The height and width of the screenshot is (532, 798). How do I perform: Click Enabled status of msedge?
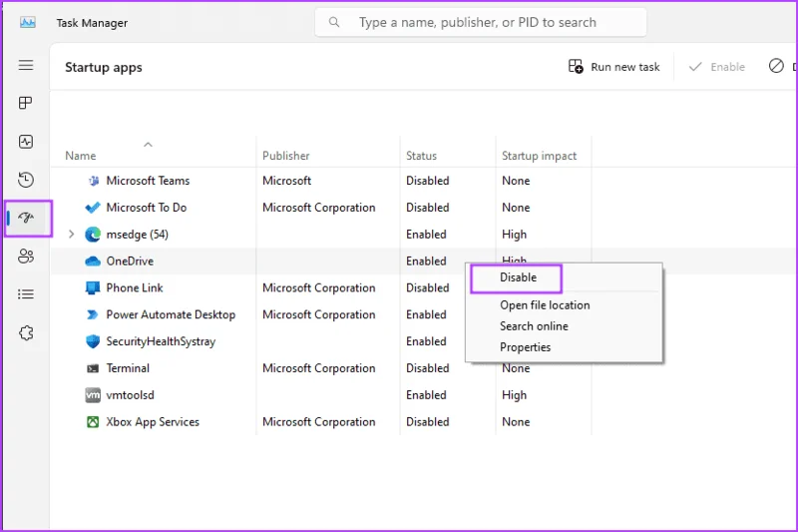(x=426, y=235)
